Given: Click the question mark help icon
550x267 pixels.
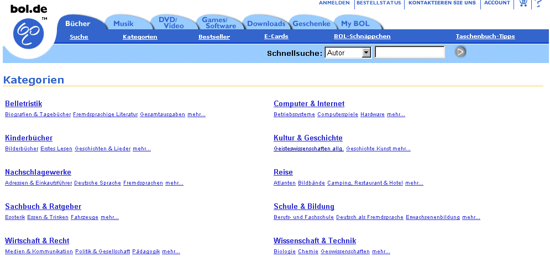Looking at the screenshot, I should click(x=538, y=3).
